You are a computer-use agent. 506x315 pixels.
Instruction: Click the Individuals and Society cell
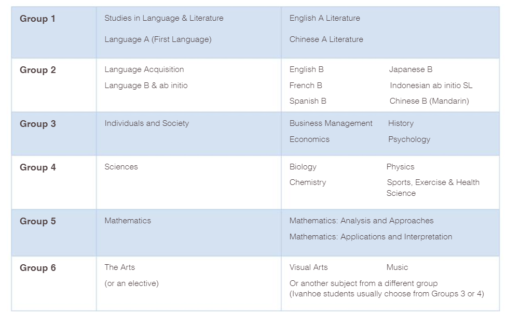pyautogui.click(x=146, y=123)
